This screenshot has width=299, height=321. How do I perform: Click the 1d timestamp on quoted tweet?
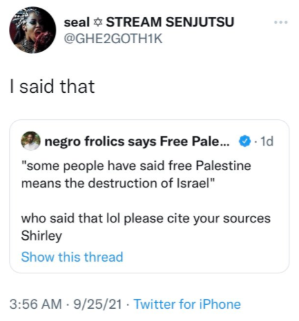tap(267, 141)
